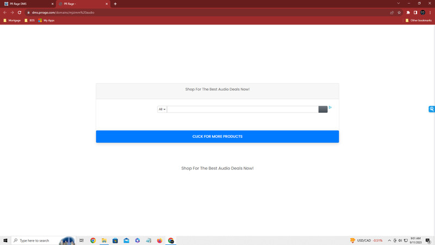Click the lower Shop For The Best Audio Deals text
The image size is (435, 245).
point(217,168)
